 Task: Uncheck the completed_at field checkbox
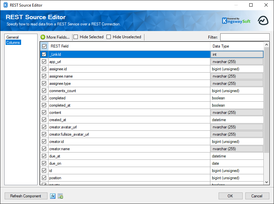tap(44, 105)
